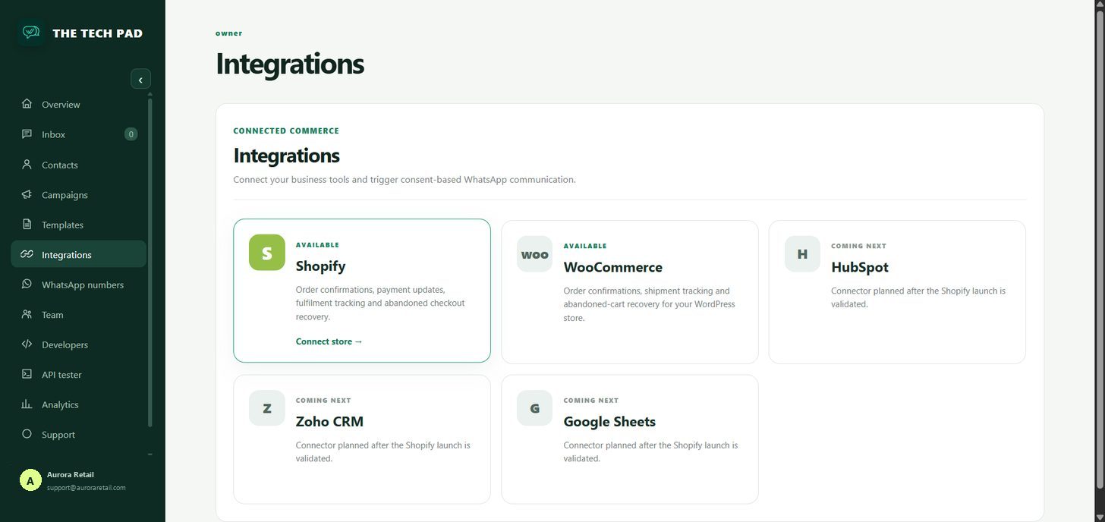Open Campaigns from the sidebar
The image size is (1105, 522).
click(78, 195)
